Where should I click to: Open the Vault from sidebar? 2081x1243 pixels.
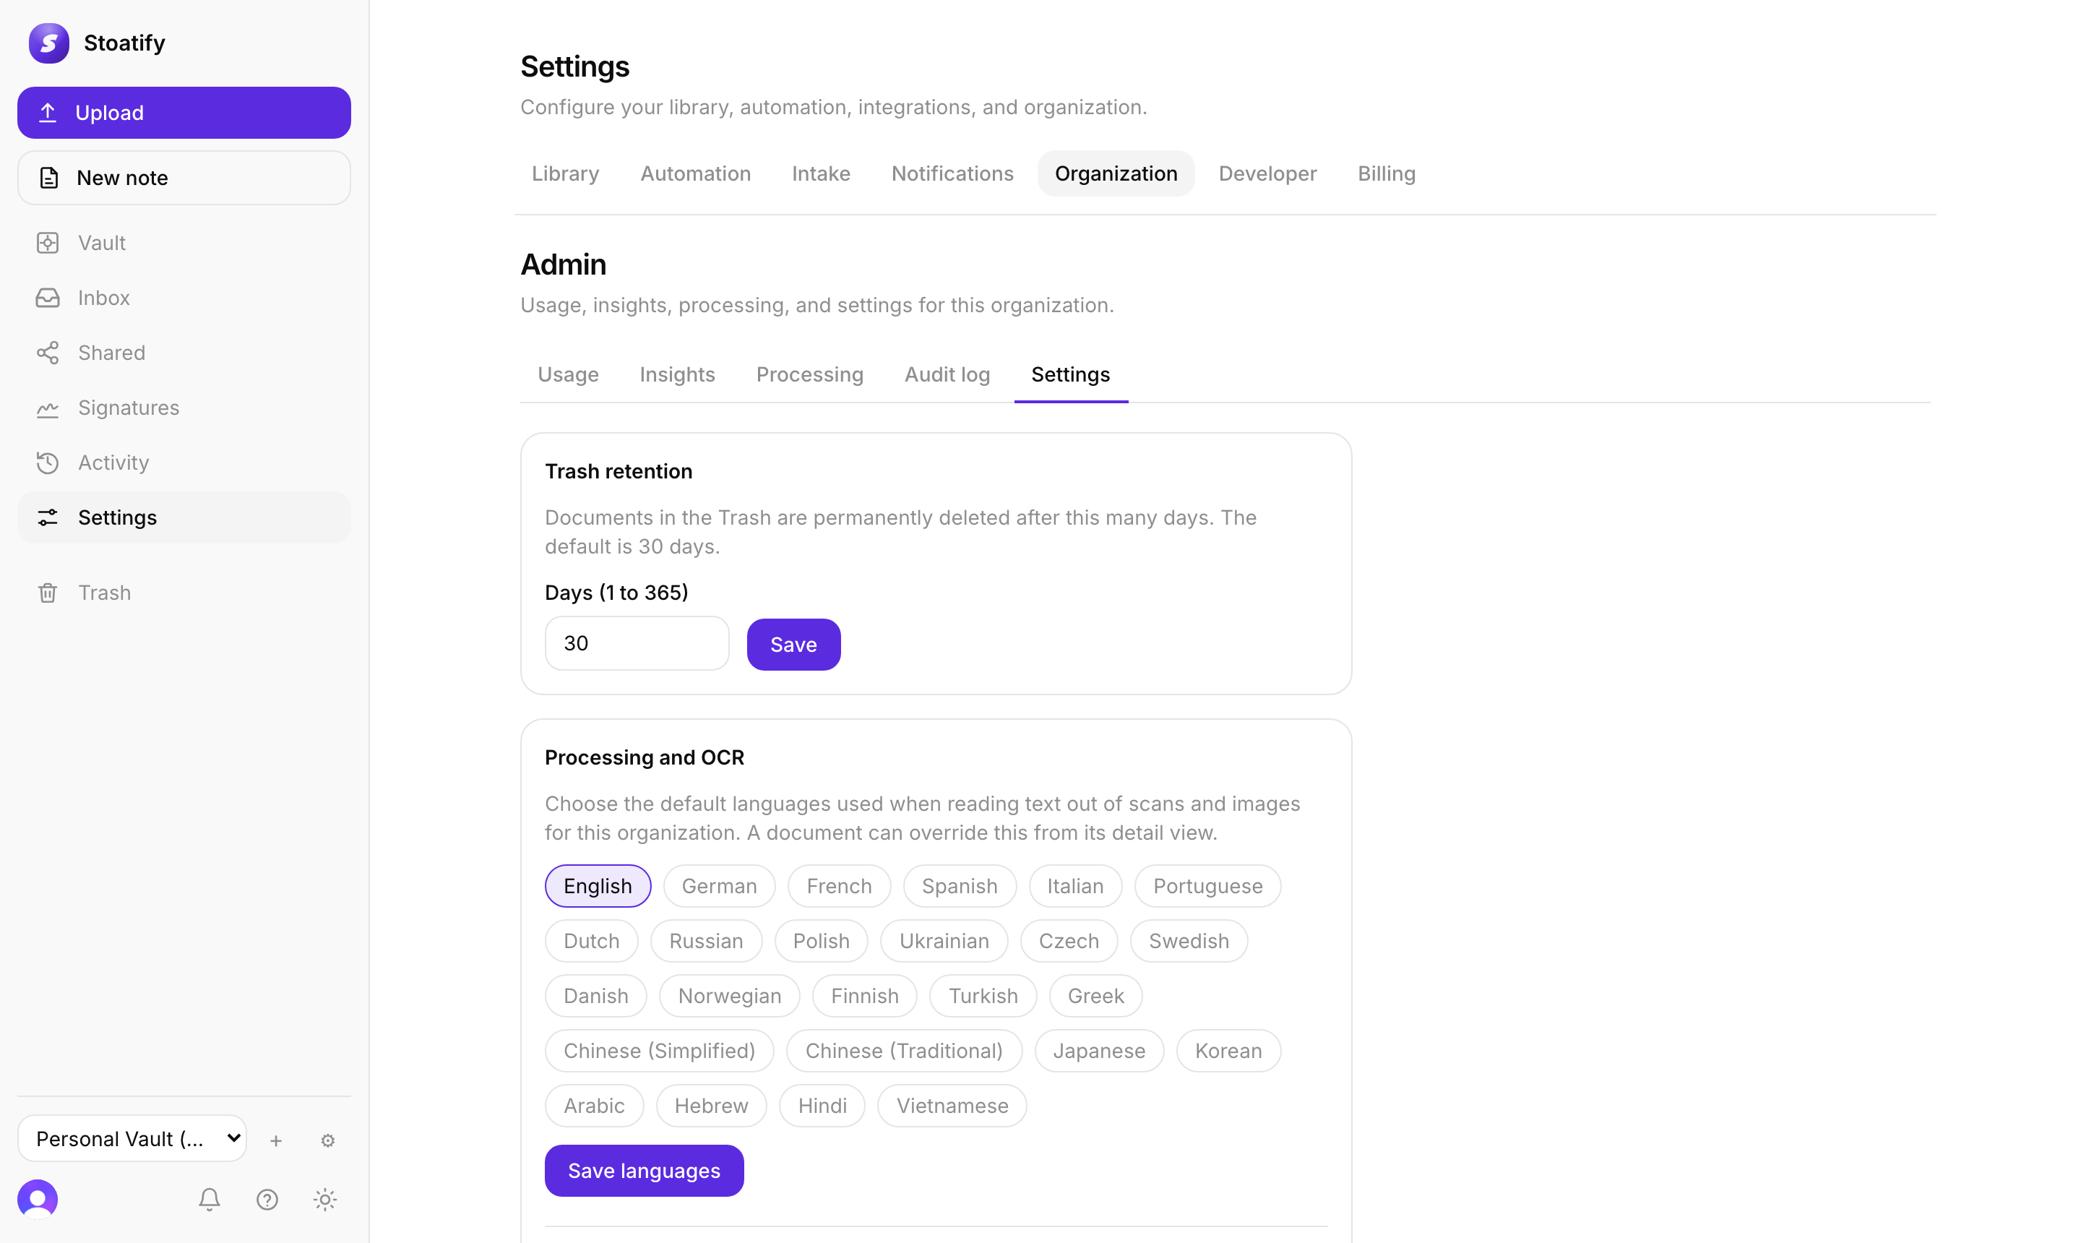click(184, 243)
